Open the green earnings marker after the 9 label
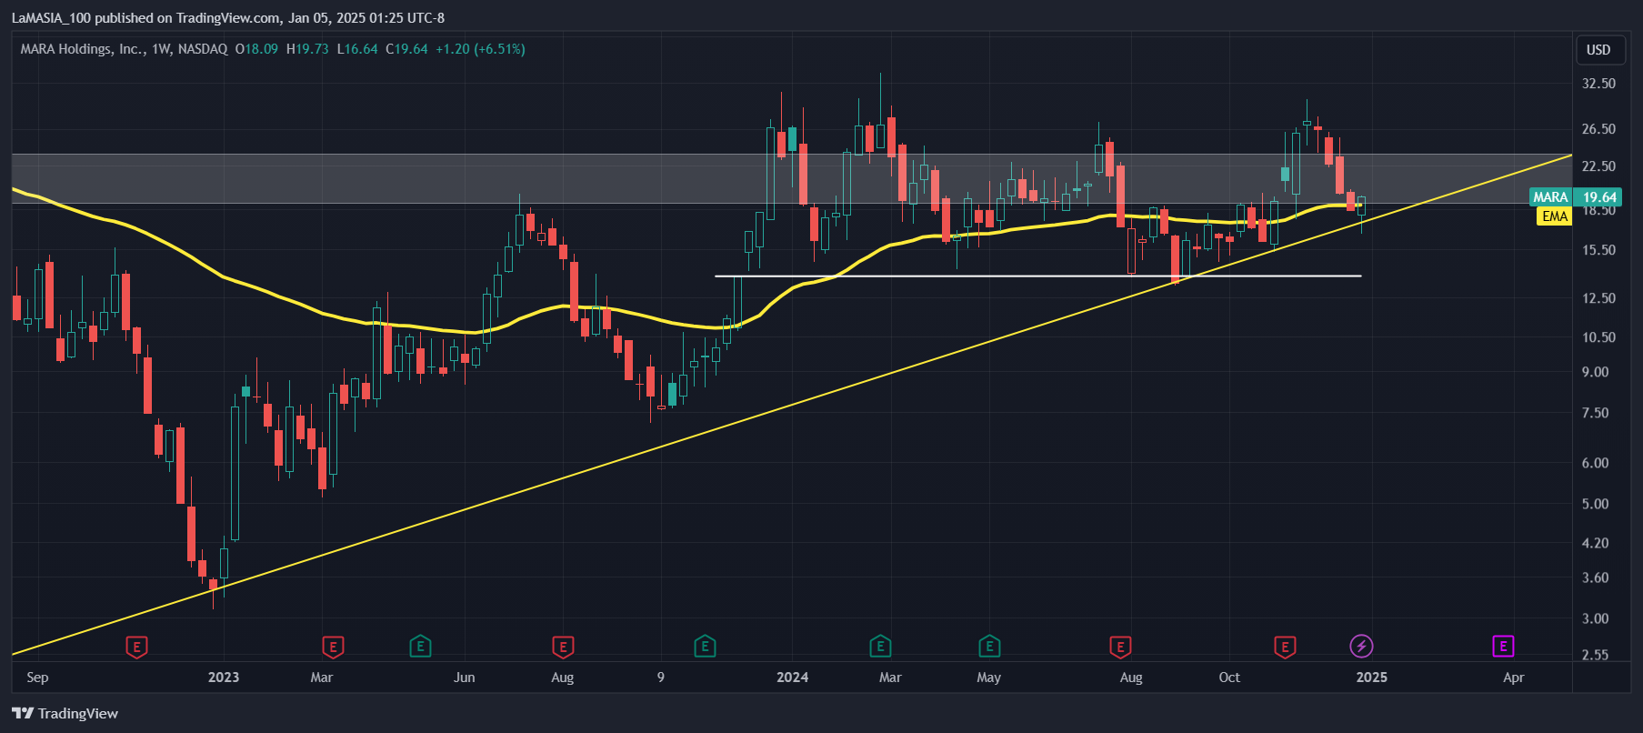1643x733 pixels. 705,648
